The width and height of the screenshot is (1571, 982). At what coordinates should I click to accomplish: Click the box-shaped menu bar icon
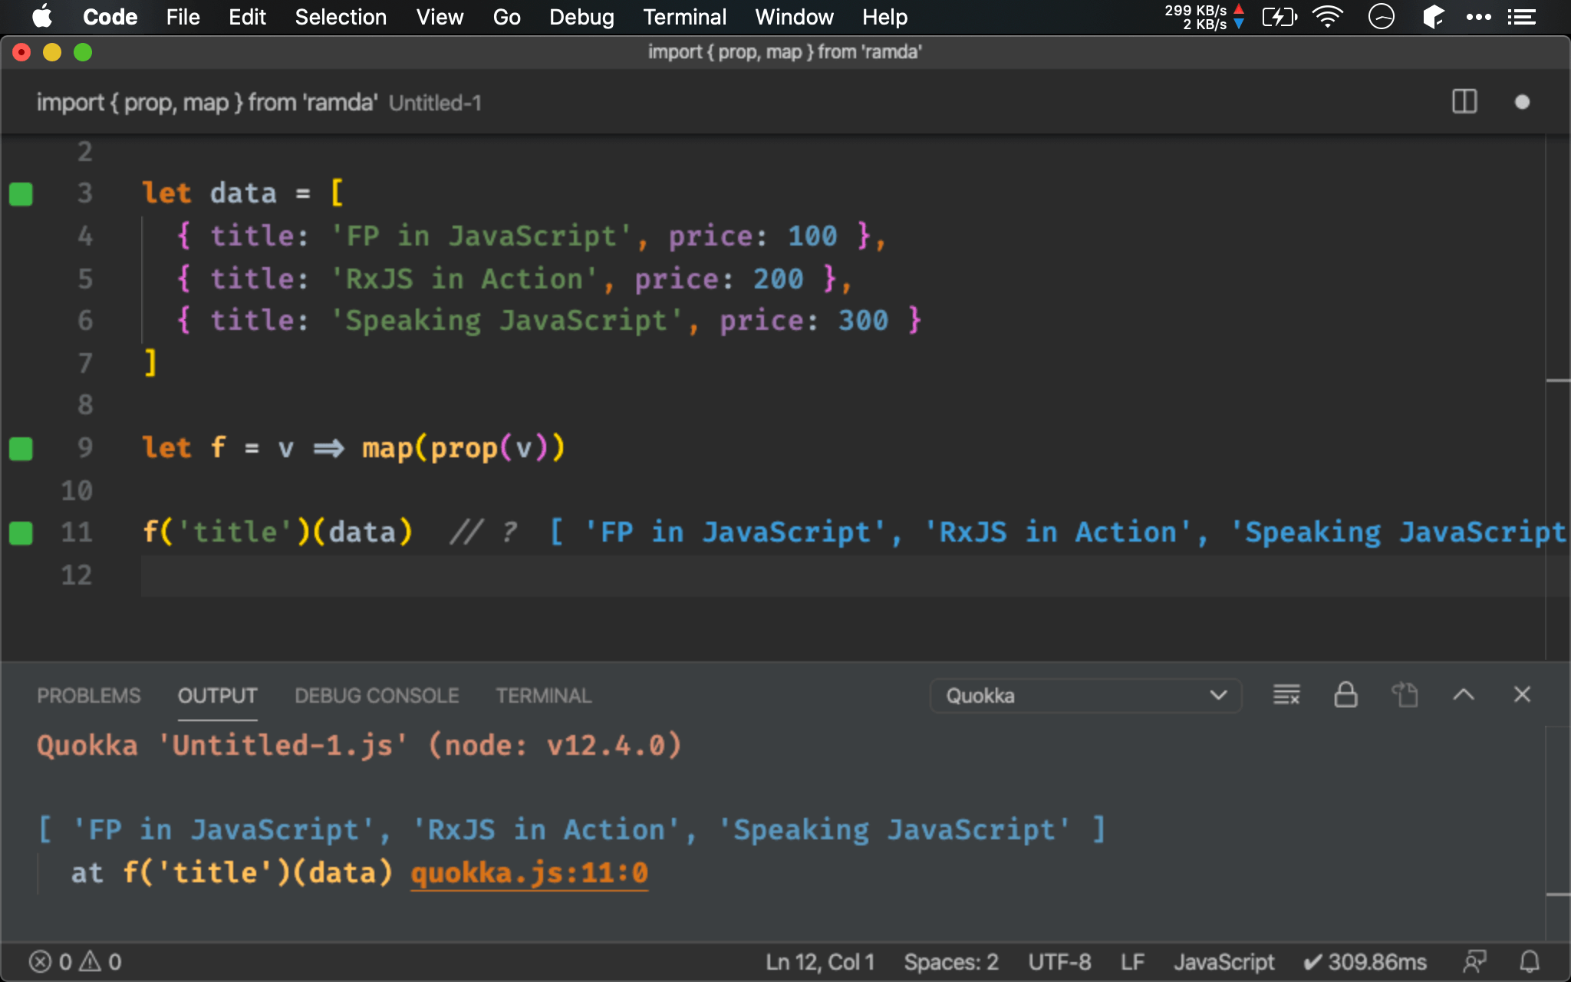click(x=1432, y=17)
